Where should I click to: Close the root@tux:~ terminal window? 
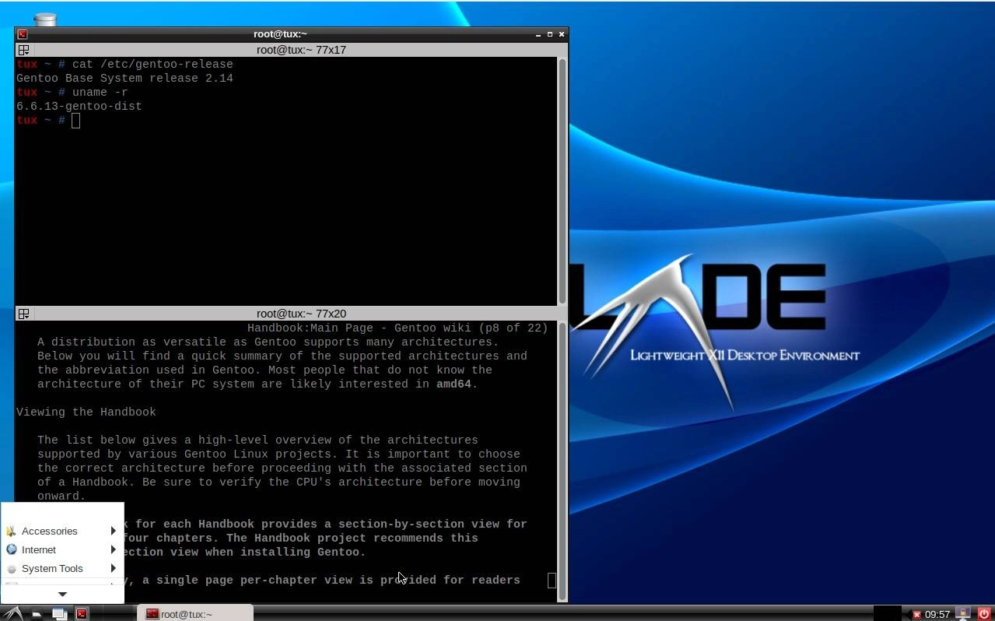click(x=562, y=34)
